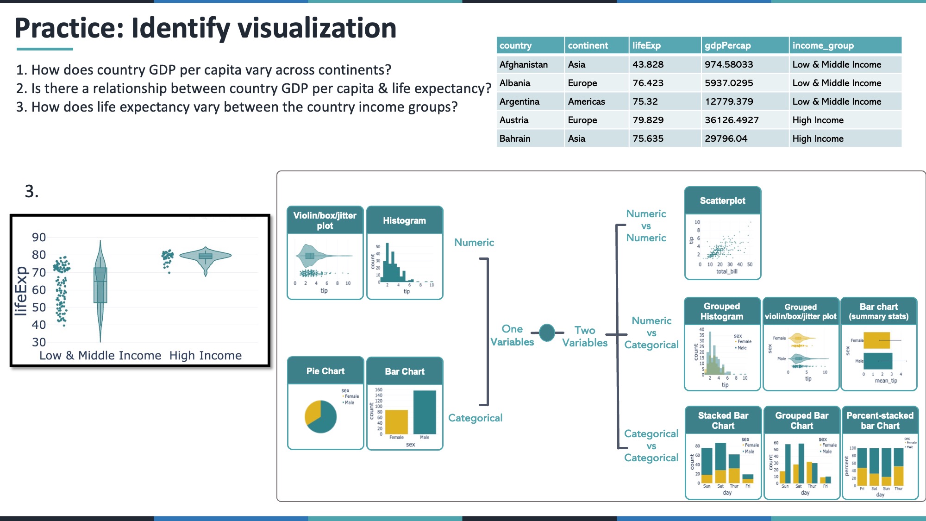Select the Afghanistan table cell

pos(530,64)
